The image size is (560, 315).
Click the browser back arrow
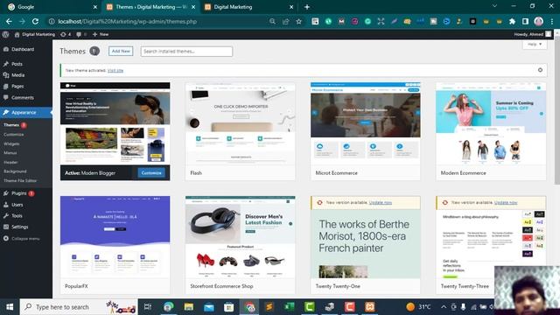(9, 21)
